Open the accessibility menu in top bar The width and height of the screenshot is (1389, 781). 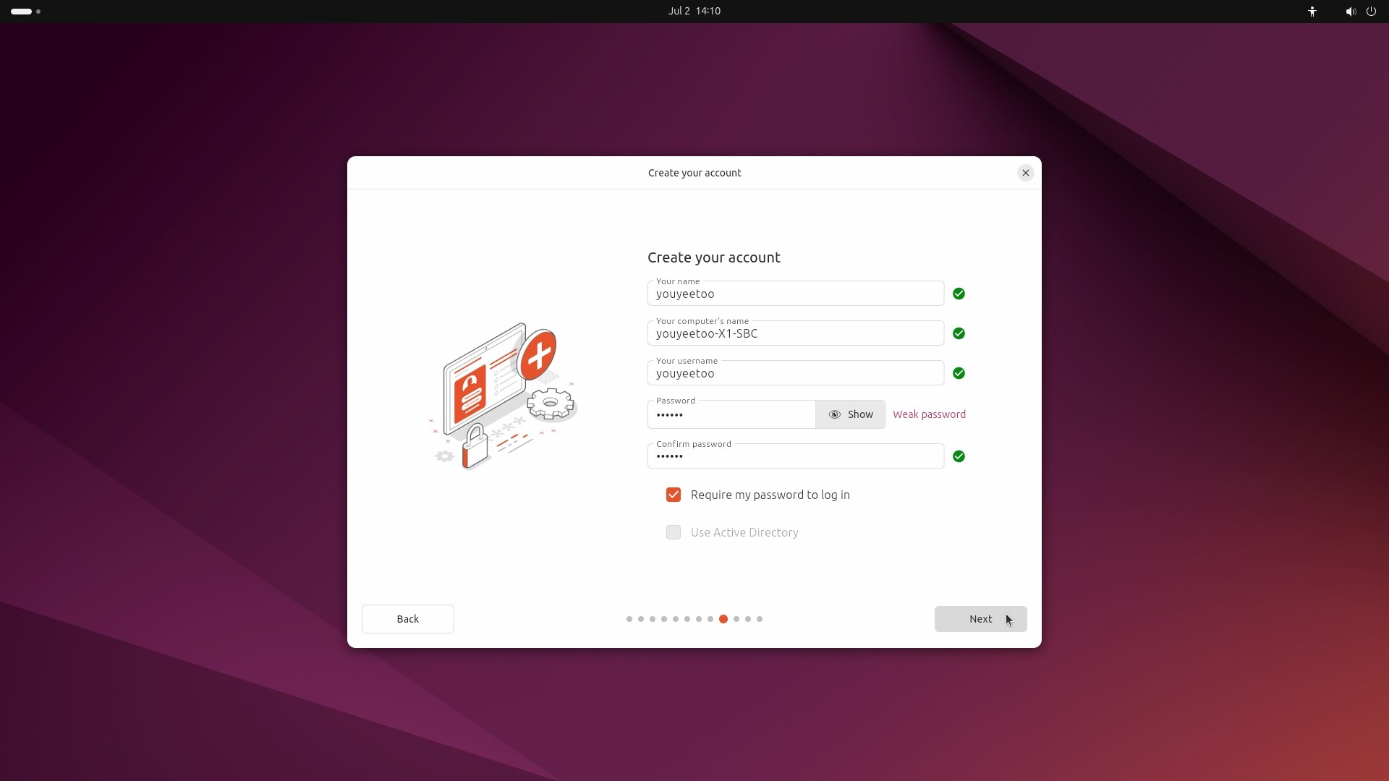click(x=1312, y=12)
